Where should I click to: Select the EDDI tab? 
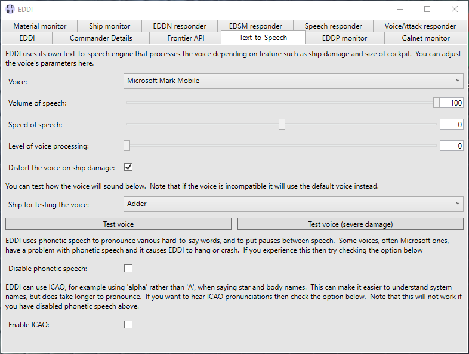27,38
